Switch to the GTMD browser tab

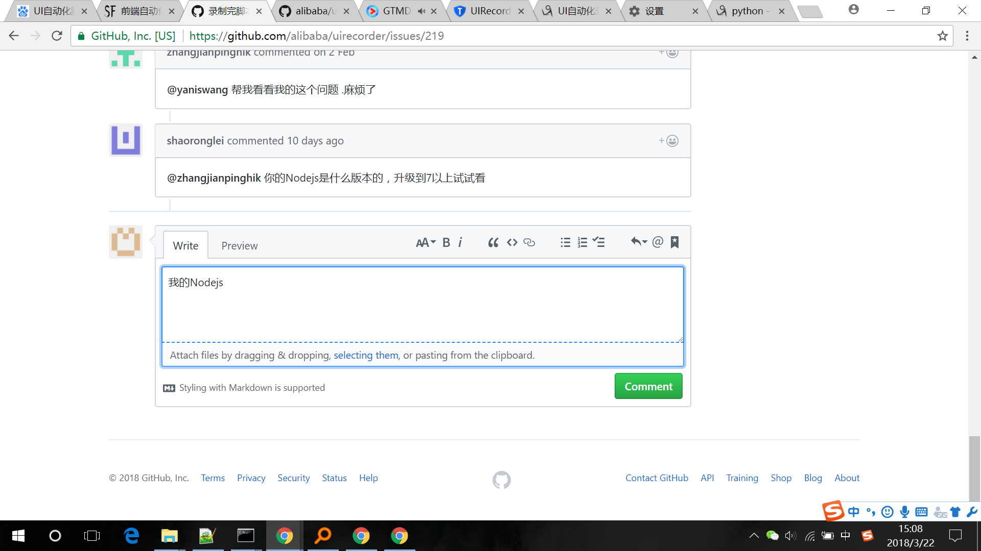coord(399,10)
